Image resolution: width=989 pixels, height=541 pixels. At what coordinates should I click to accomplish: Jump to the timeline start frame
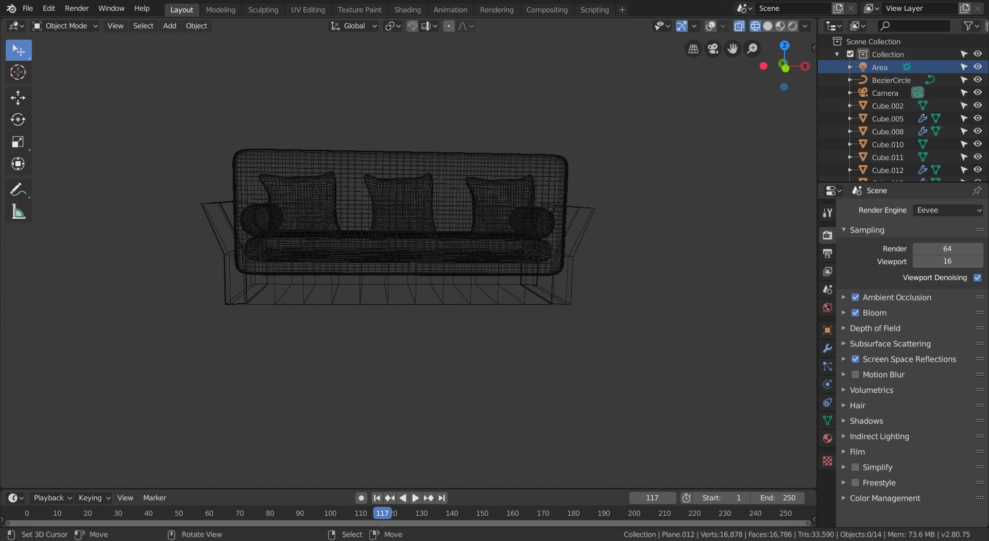(377, 498)
